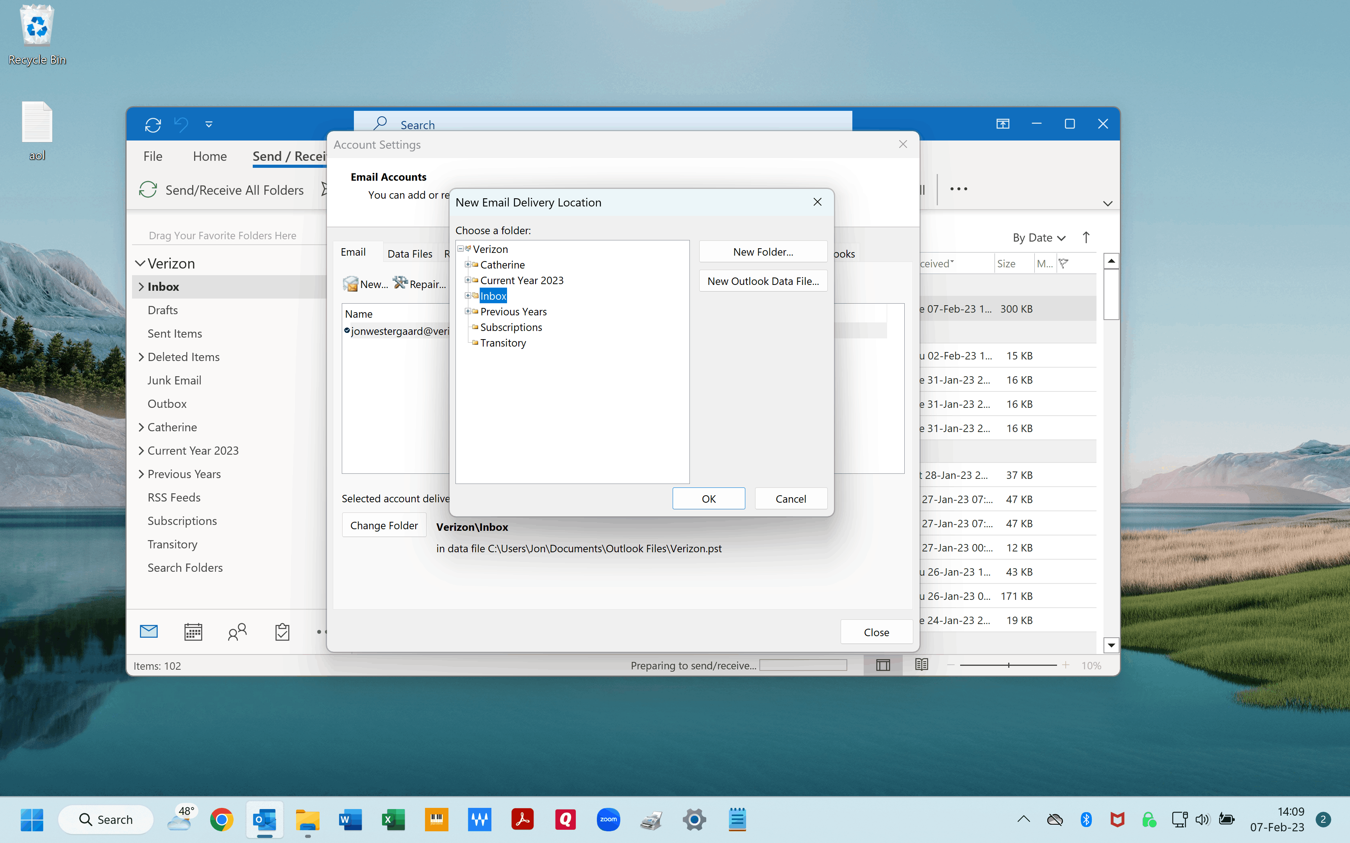The width and height of the screenshot is (1350, 843).
Task: Open the Tasks clipboard icon
Action: point(282,632)
